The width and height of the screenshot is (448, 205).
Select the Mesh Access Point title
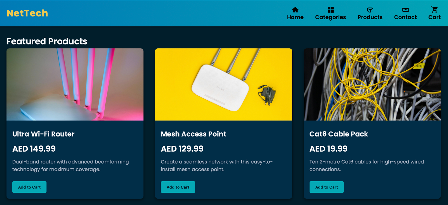pos(193,134)
